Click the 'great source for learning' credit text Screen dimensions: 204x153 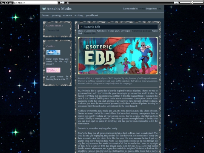57,78
